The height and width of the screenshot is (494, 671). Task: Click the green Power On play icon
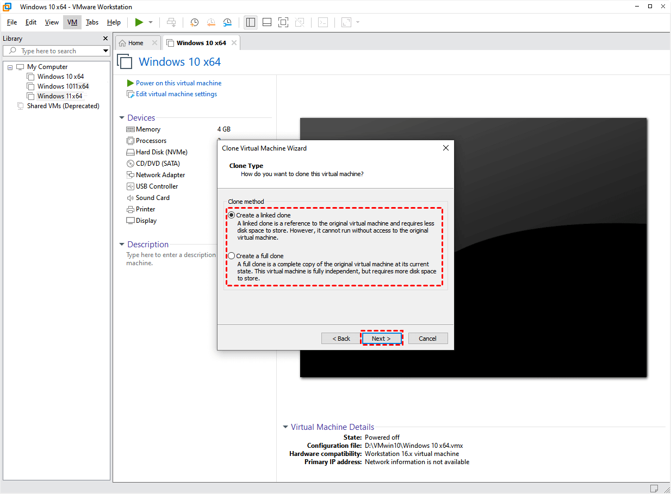[139, 22]
